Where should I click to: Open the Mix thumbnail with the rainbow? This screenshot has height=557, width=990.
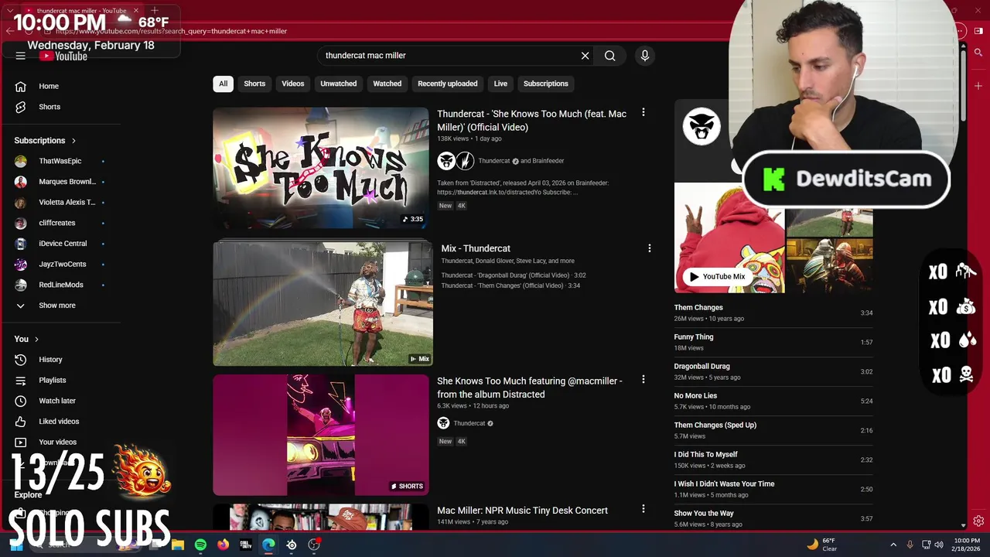pos(323,303)
